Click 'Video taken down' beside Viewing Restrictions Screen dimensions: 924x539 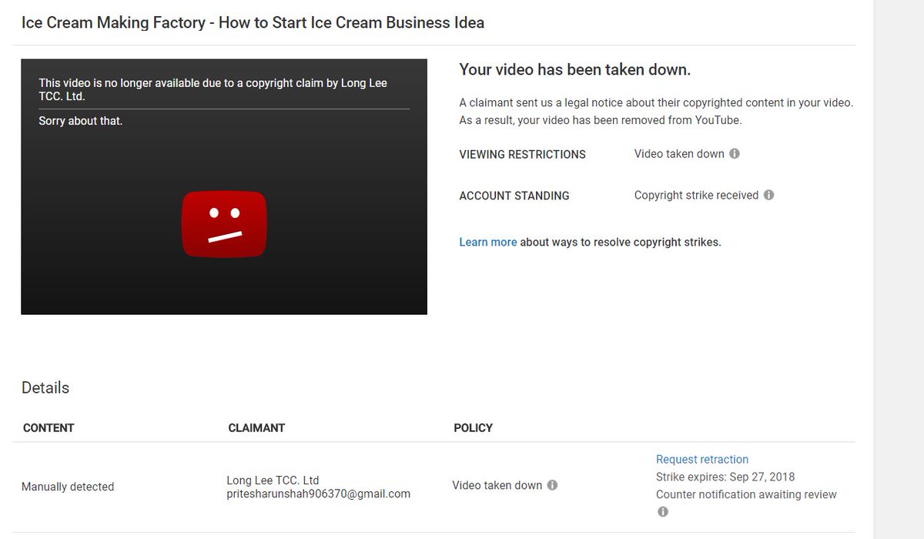point(679,154)
